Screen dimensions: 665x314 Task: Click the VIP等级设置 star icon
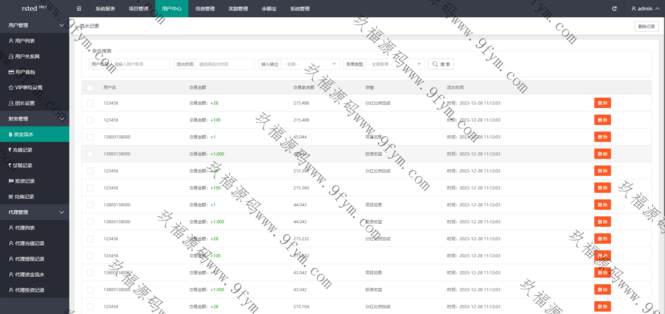[11, 88]
